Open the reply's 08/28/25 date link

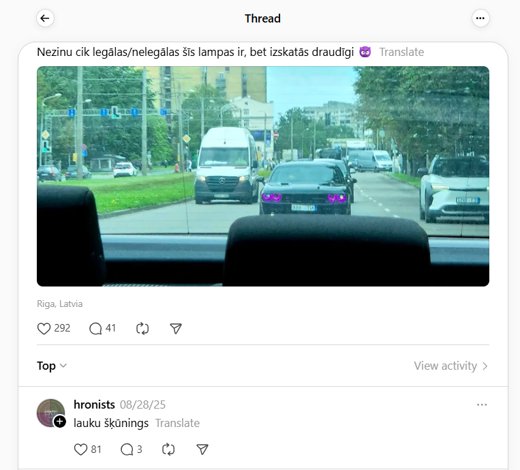(x=142, y=405)
